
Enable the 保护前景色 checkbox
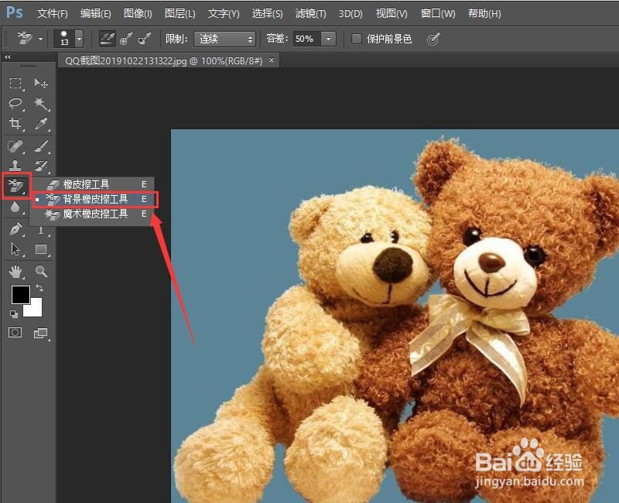pyautogui.click(x=357, y=39)
